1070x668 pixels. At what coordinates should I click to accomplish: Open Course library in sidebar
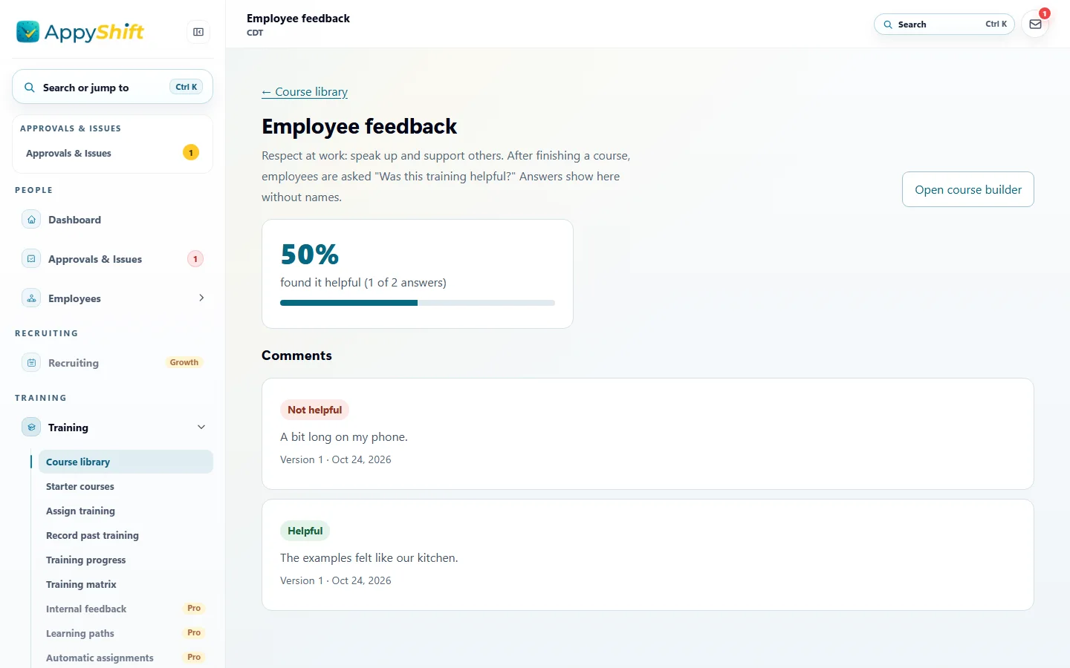pyautogui.click(x=126, y=462)
